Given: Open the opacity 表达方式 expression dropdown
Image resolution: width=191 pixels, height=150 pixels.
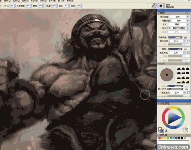Looking at the screenshot, I should pos(178,41).
